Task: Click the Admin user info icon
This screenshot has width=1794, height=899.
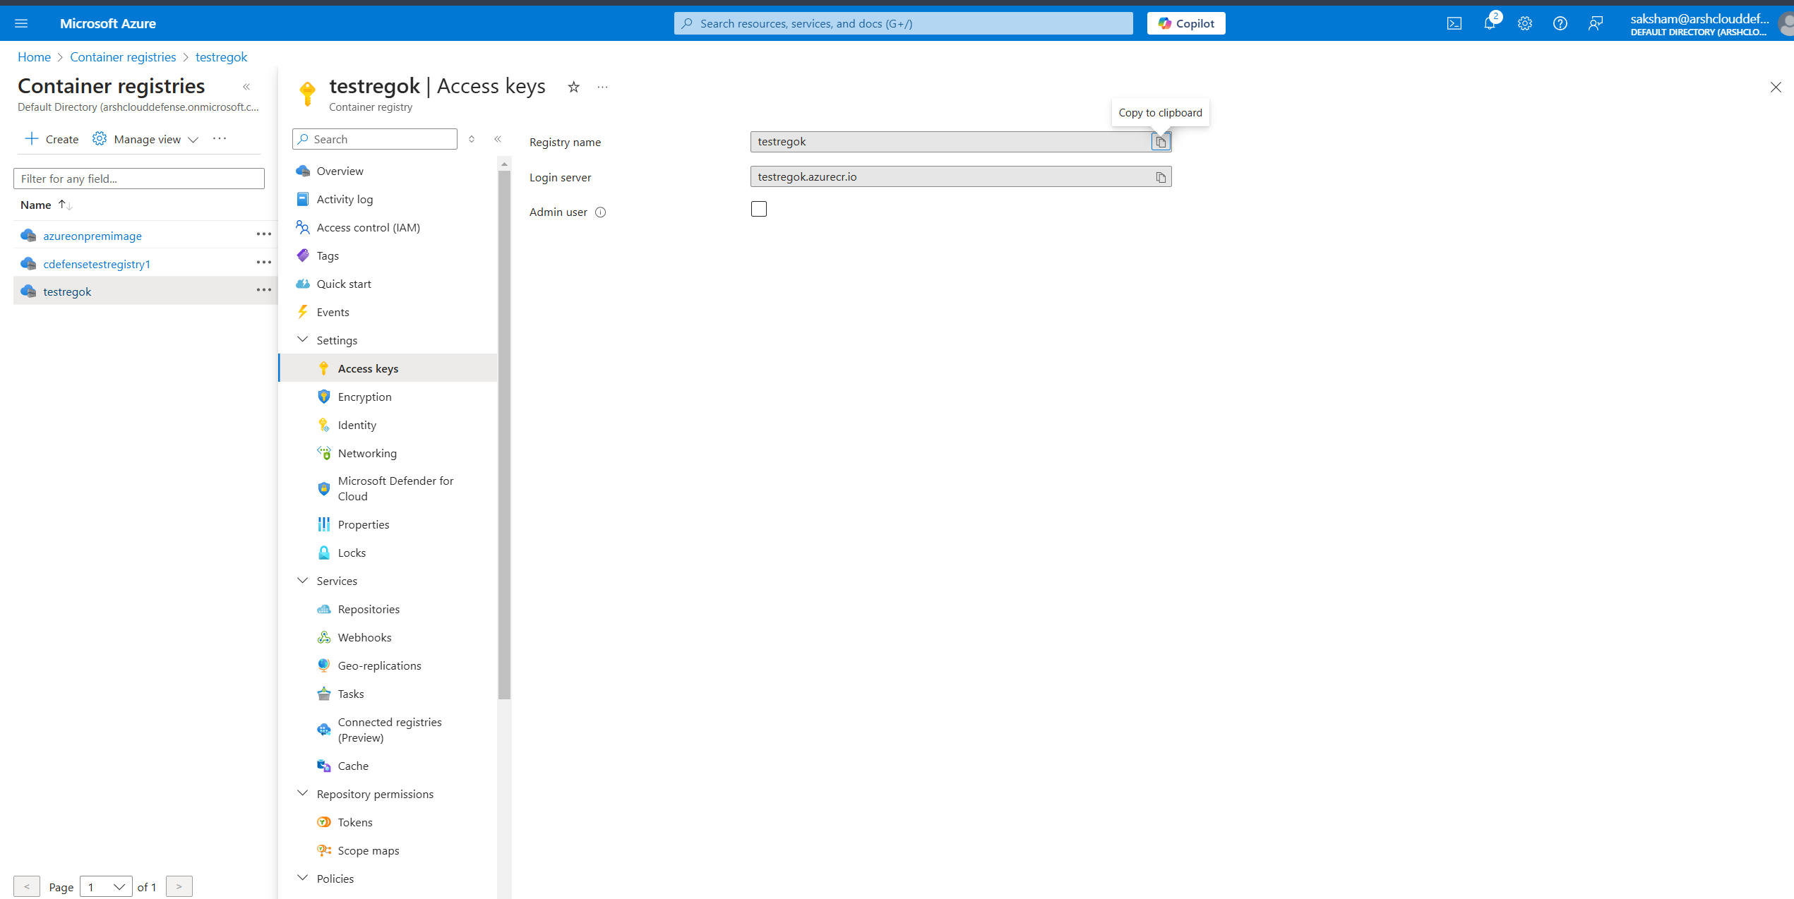Action: [601, 212]
